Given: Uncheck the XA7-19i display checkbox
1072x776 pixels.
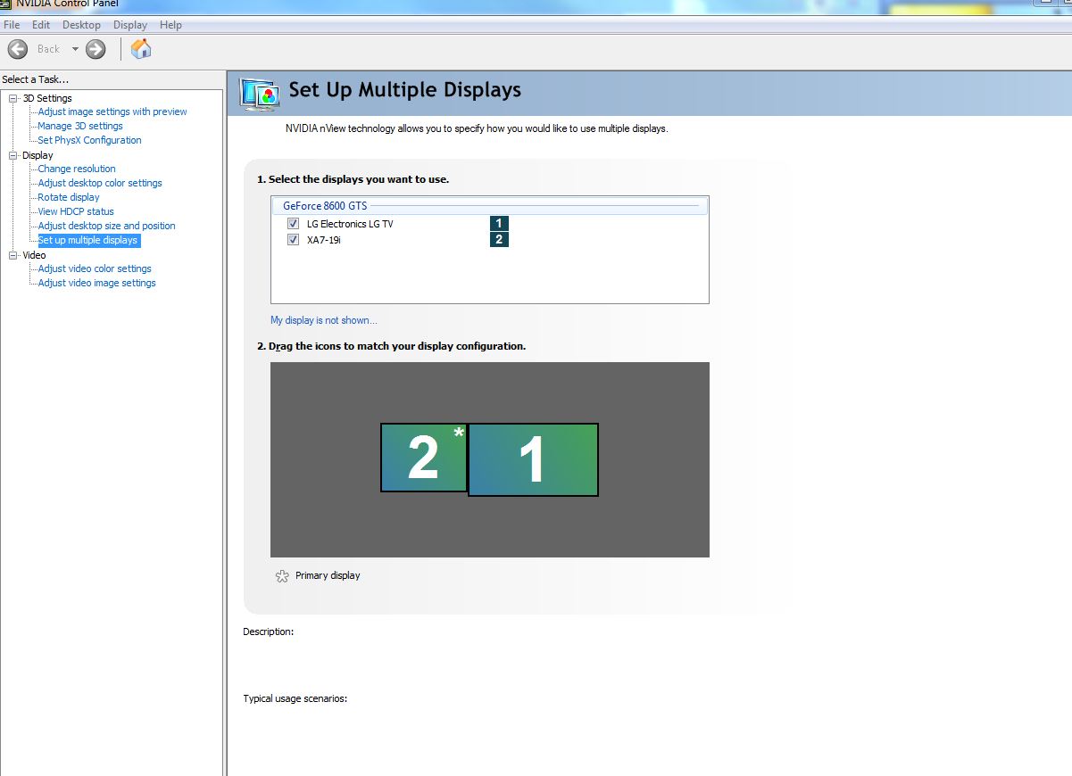Looking at the screenshot, I should point(293,240).
